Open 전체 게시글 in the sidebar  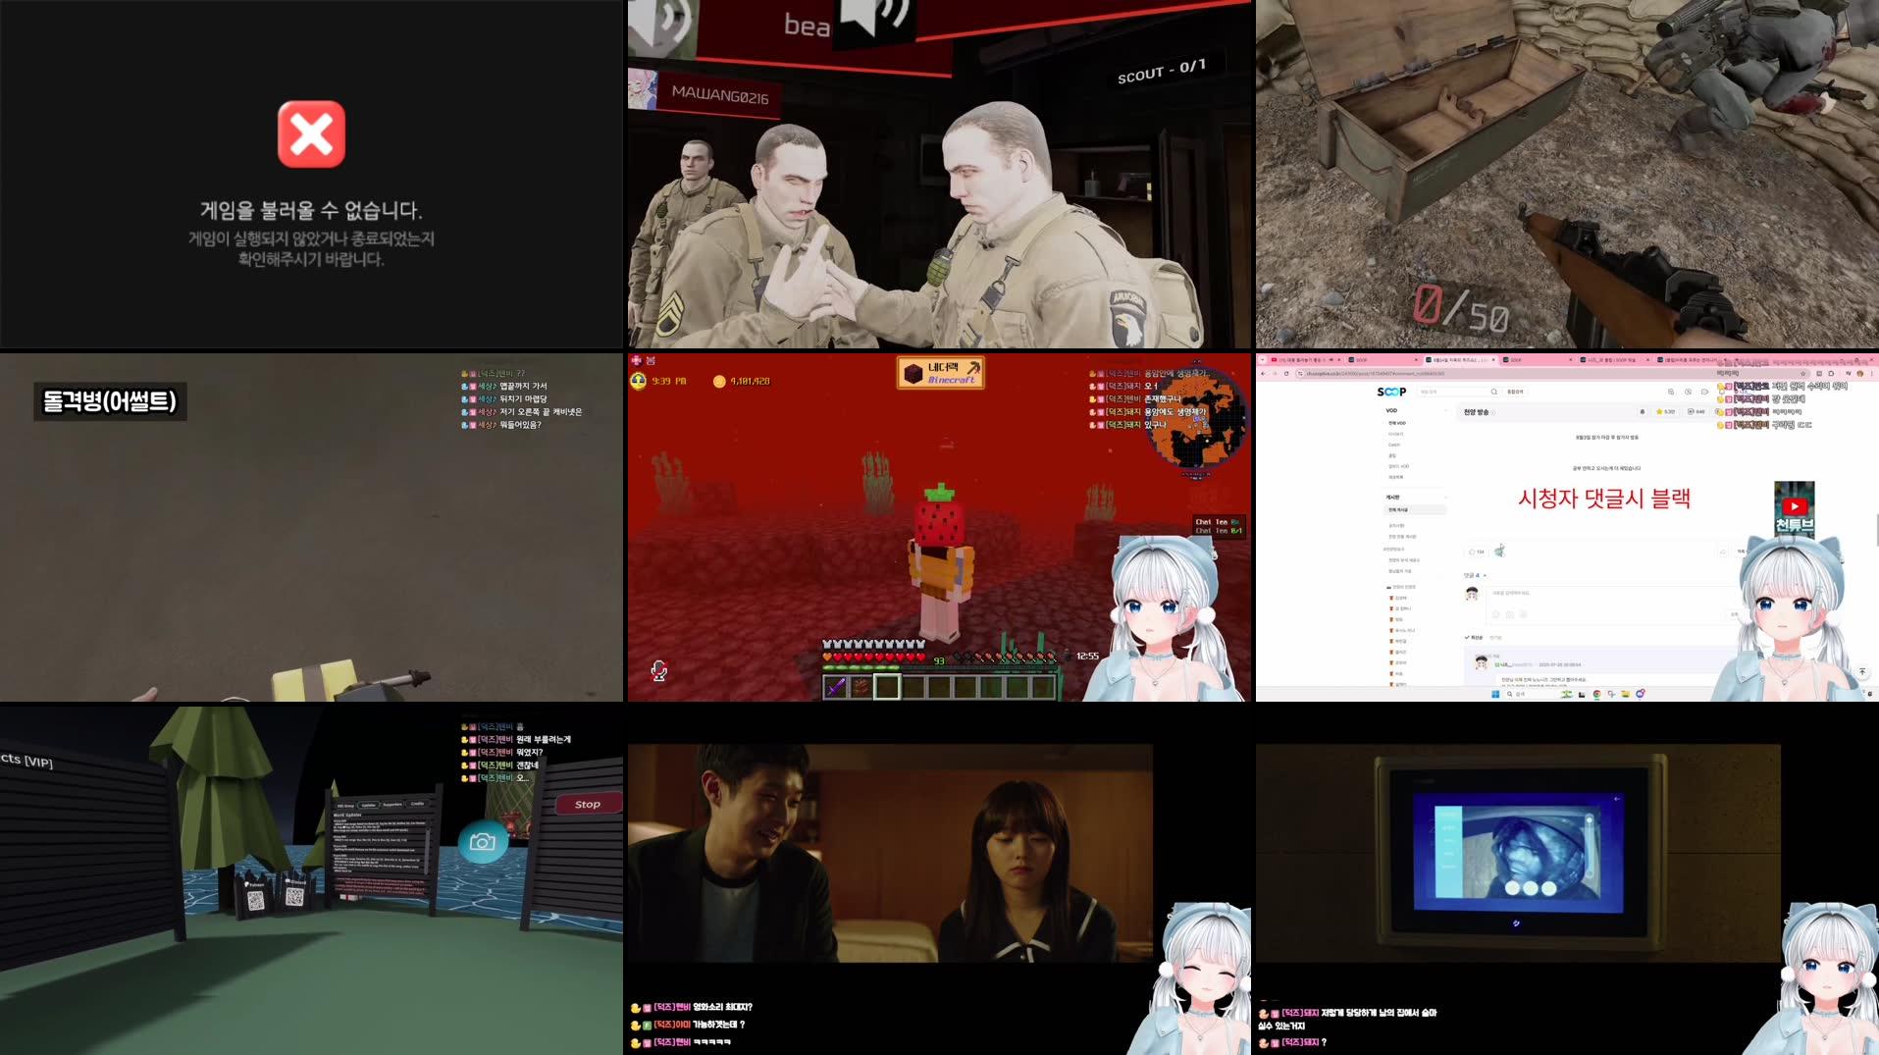(x=1414, y=509)
